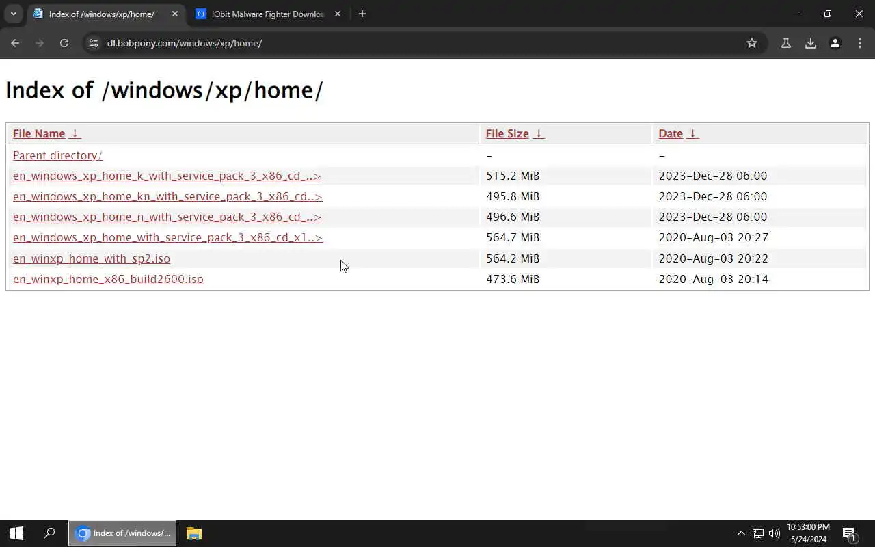
Task: Select the 2020-Aug-03 20:27 date cell
Action: click(713, 237)
